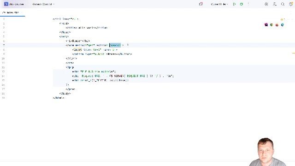The image size is (295, 166).
Task: Click the print_r $_SERVER line
Action: tap(100, 80)
